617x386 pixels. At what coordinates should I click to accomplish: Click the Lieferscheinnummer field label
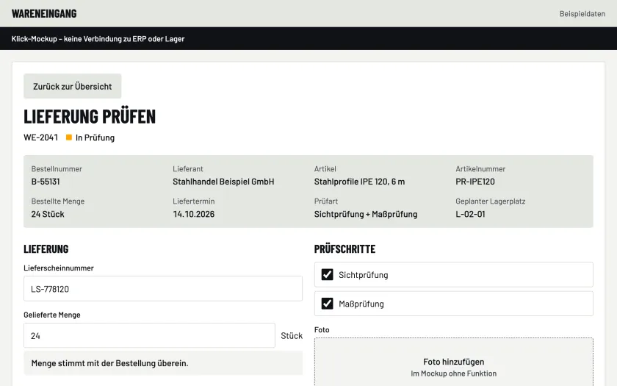click(59, 268)
